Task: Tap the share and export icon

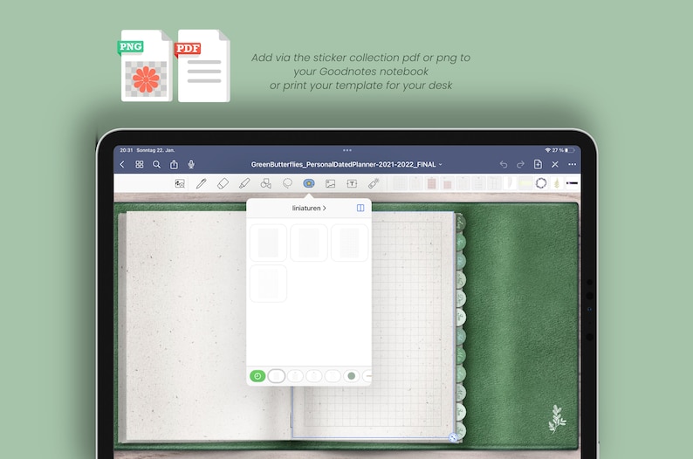Action: click(x=174, y=164)
